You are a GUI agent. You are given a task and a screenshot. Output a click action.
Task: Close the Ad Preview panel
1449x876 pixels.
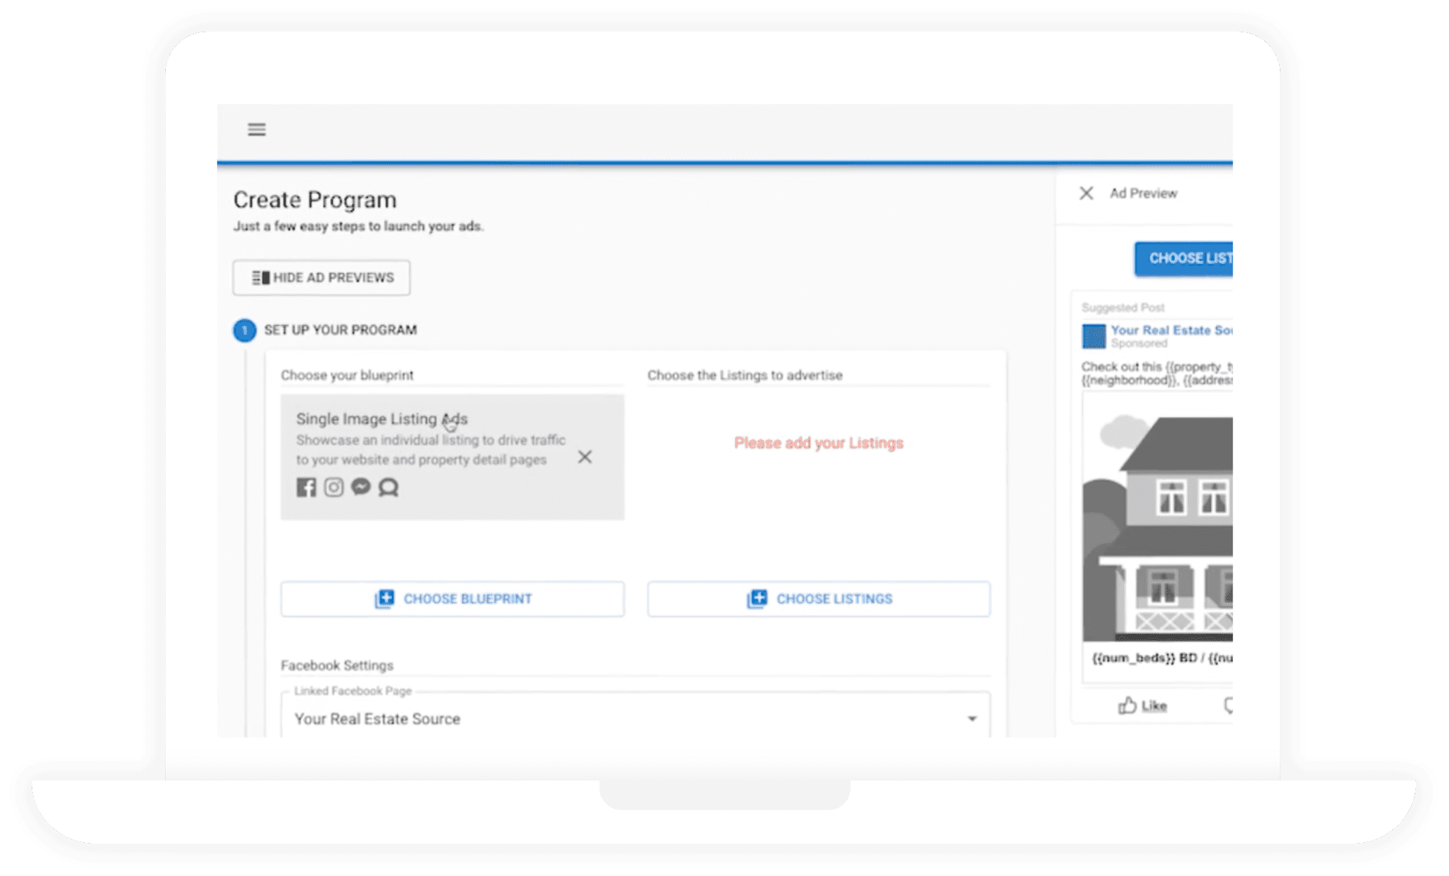[x=1086, y=193]
